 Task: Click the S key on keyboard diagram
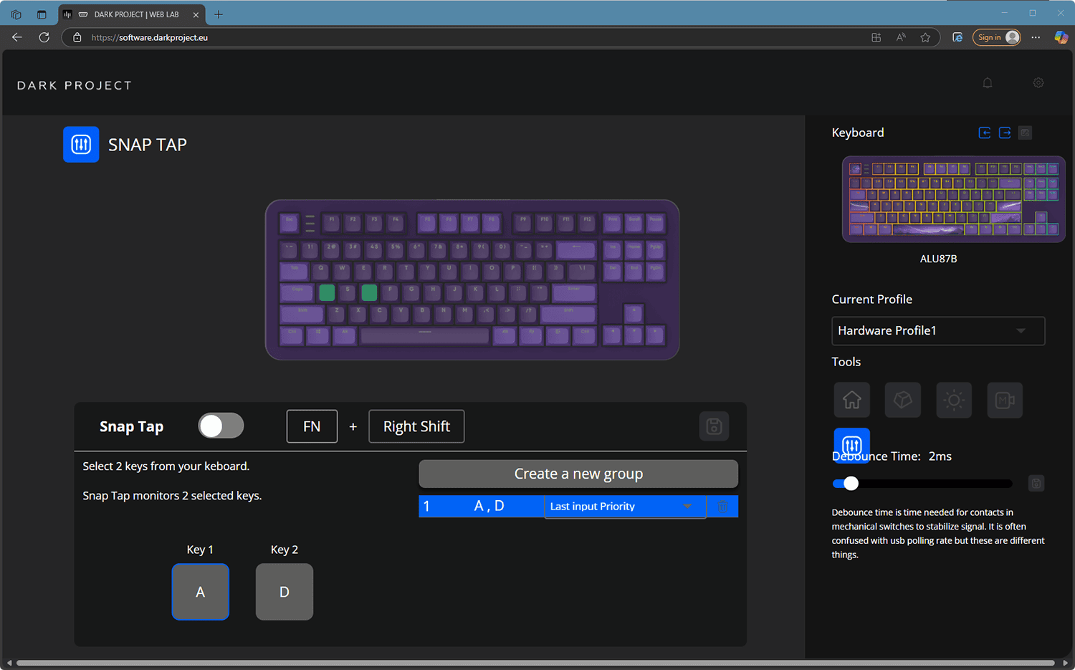point(348,292)
